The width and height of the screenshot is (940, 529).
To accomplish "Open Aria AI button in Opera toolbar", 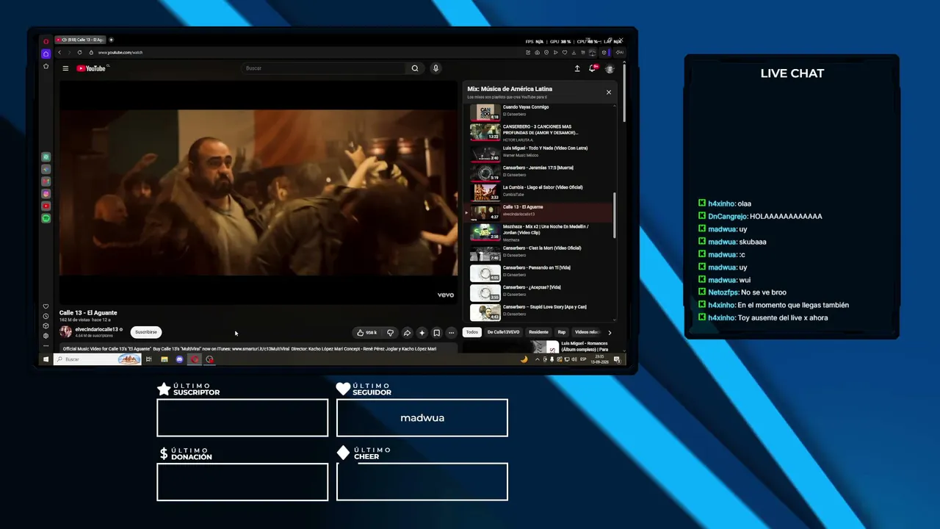I will [x=620, y=52].
